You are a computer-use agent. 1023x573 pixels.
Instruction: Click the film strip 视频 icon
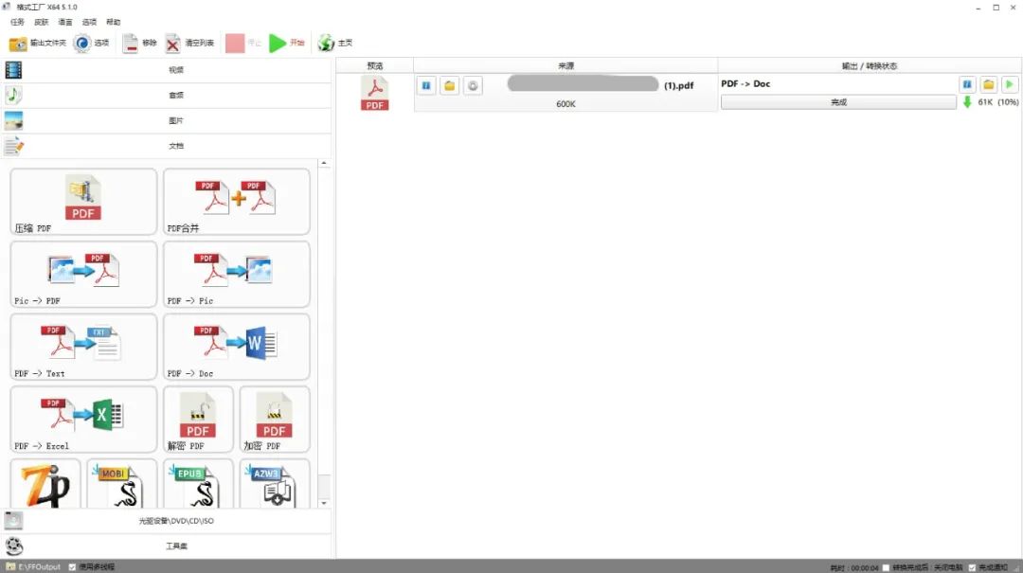click(13, 70)
